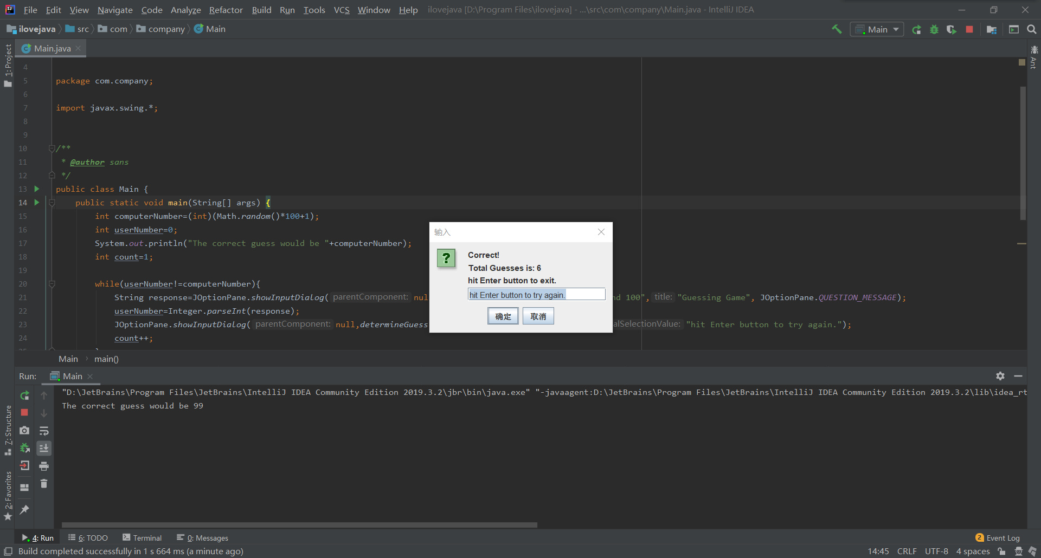Image resolution: width=1041 pixels, height=558 pixels.
Task: Rerun Main from the top toolbar
Action: 916,29
